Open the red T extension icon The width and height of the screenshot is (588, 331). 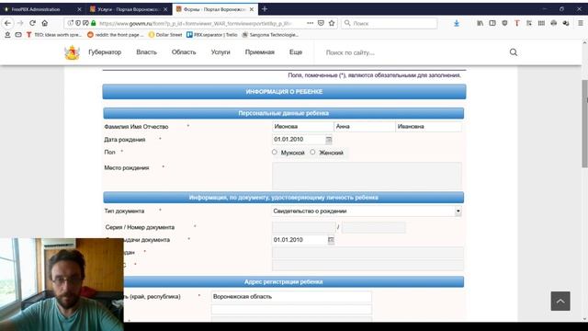click(516, 23)
